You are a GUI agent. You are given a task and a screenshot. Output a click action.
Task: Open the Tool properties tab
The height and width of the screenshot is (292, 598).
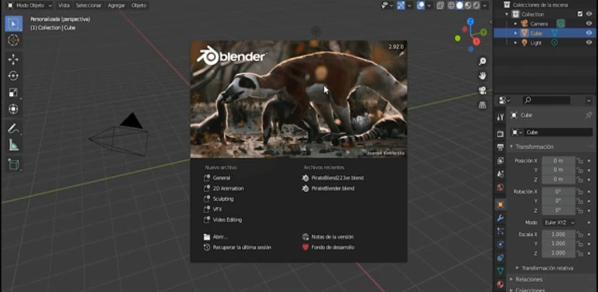pos(500,117)
